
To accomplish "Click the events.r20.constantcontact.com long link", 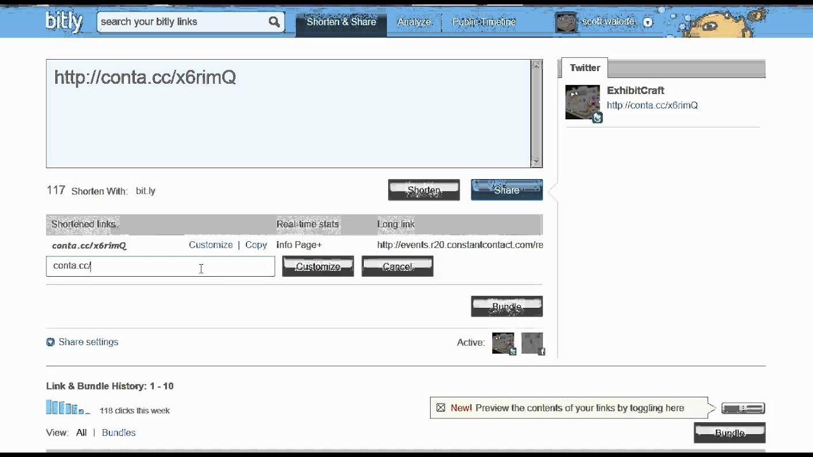I will click(460, 245).
